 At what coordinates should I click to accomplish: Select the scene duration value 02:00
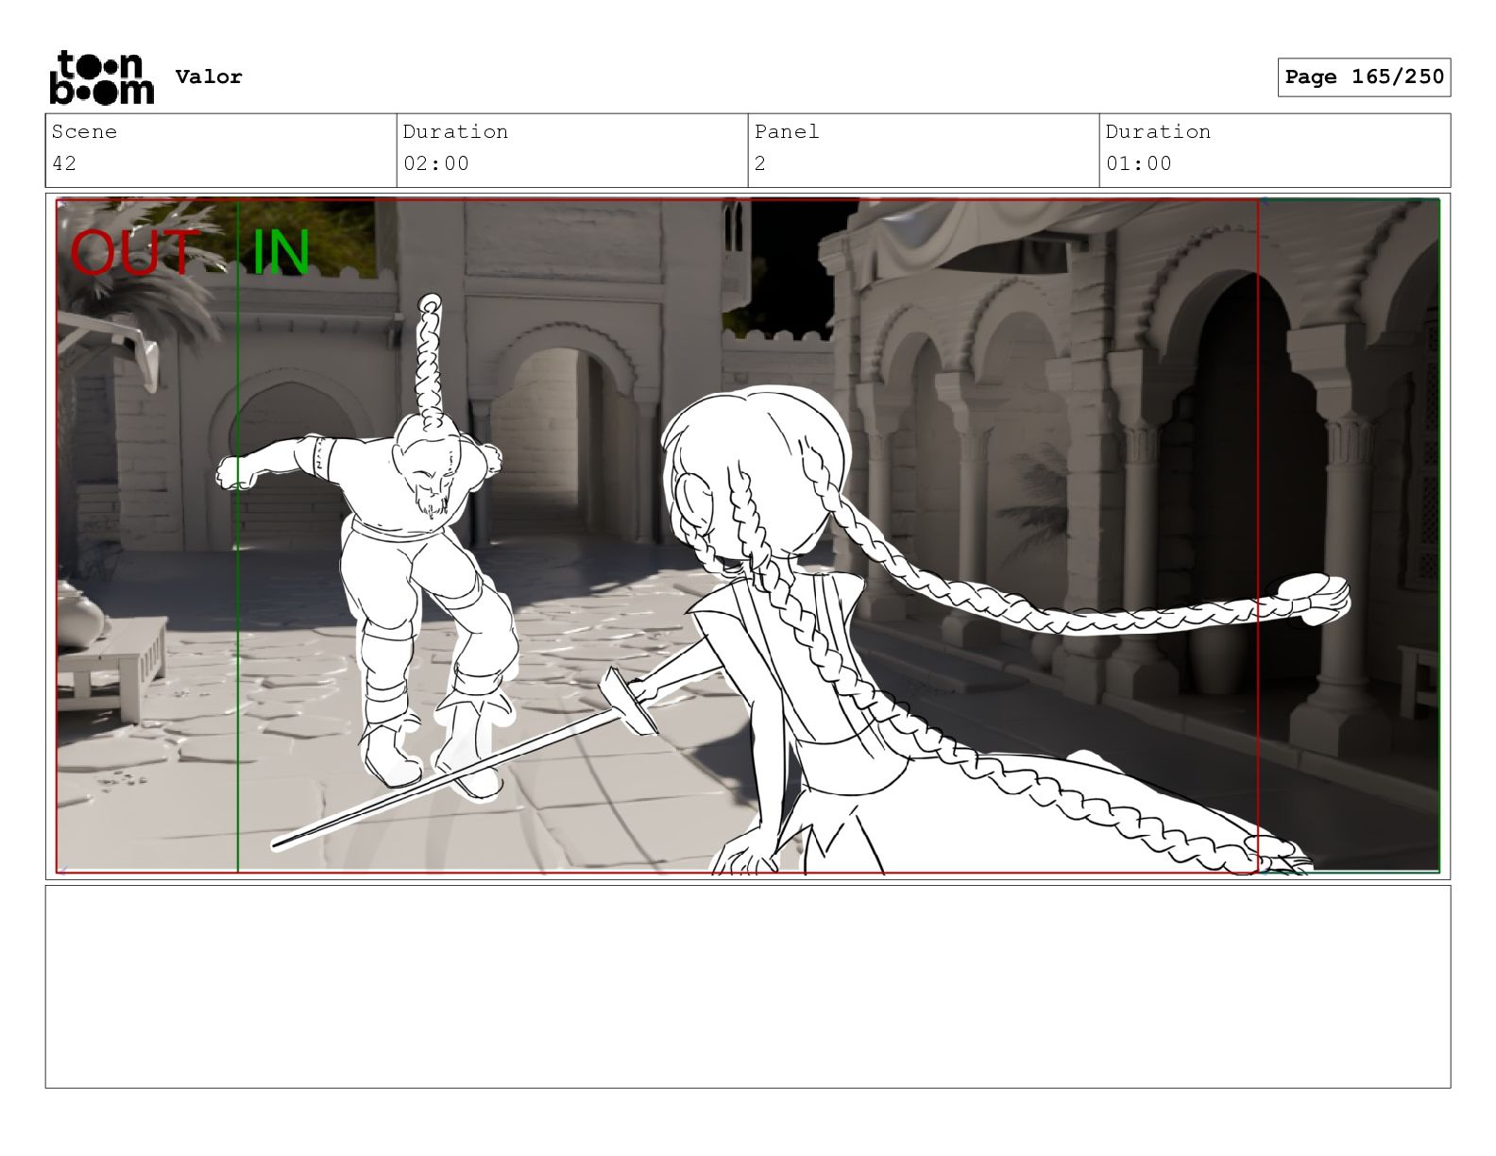pos(435,163)
